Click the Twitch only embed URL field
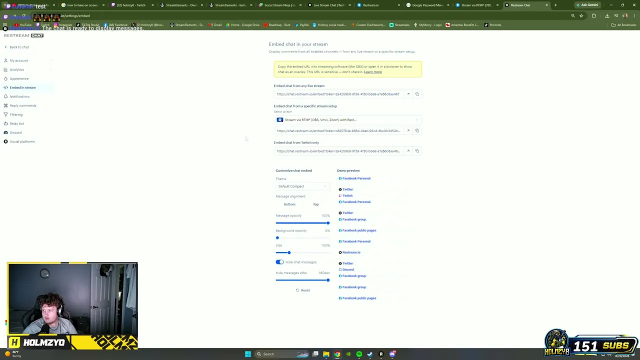This screenshot has height=360, width=640. coord(339,151)
